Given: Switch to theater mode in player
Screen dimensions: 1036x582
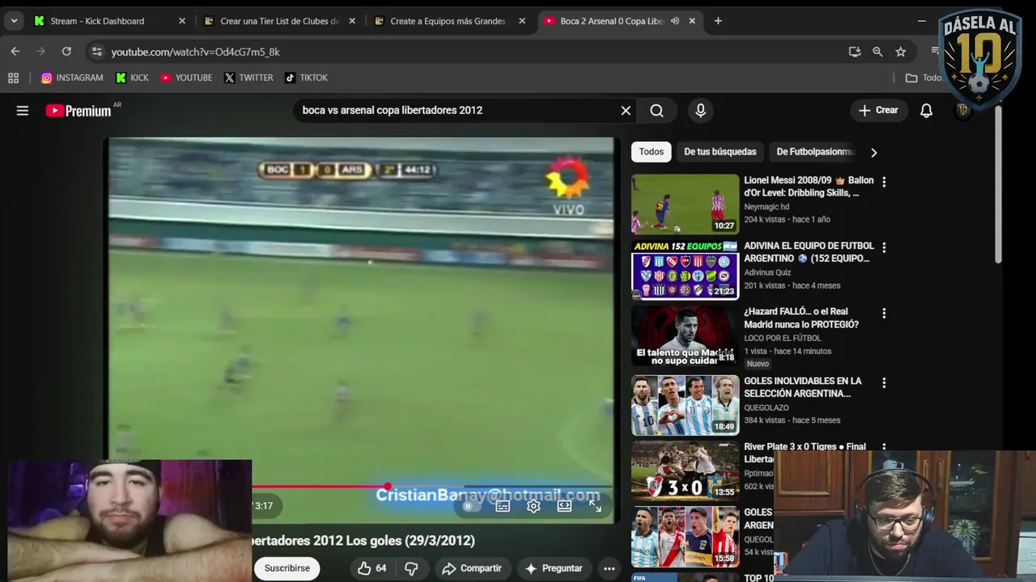Looking at the screenshot, I should (564, 506).
